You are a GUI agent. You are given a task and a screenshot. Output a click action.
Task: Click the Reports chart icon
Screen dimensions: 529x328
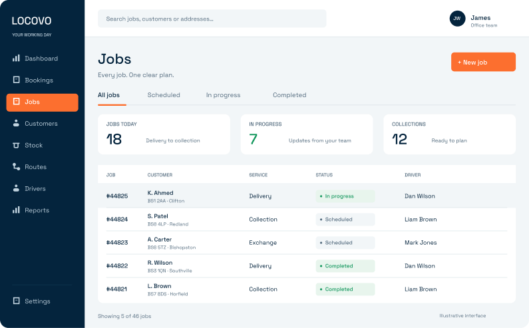point(16,210)
